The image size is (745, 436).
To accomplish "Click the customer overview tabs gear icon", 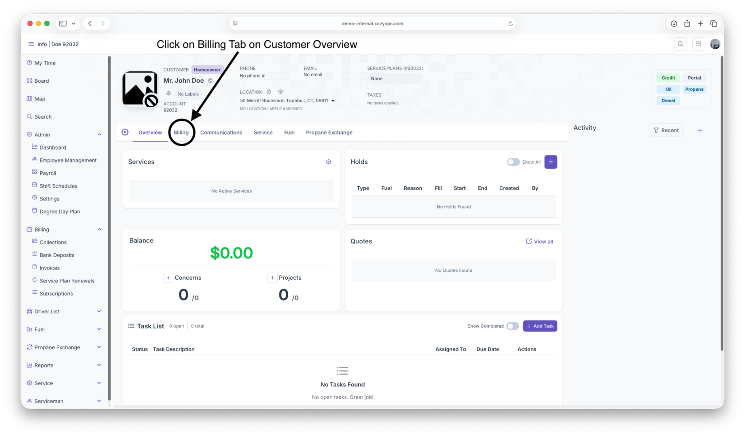I will [x=125, y=132].
